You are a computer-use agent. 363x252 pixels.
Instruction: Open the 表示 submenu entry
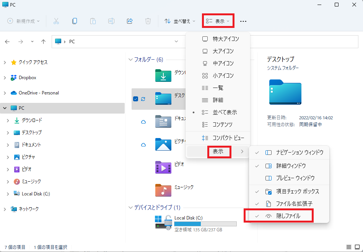click(x=218, y=151)
